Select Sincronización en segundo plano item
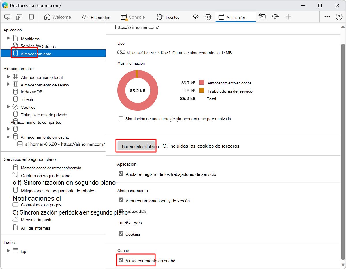Viewport: 346px width, 269px height. coord(64,183)
